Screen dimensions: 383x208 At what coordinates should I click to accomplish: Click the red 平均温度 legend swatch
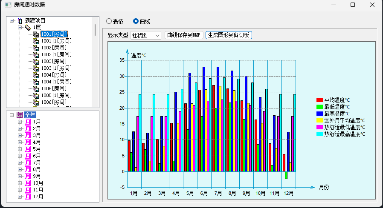[319, 100]
